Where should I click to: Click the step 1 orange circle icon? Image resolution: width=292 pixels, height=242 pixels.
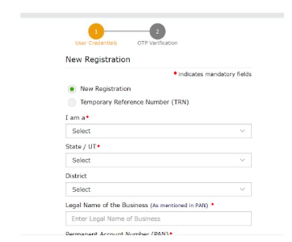pos(96,31)
